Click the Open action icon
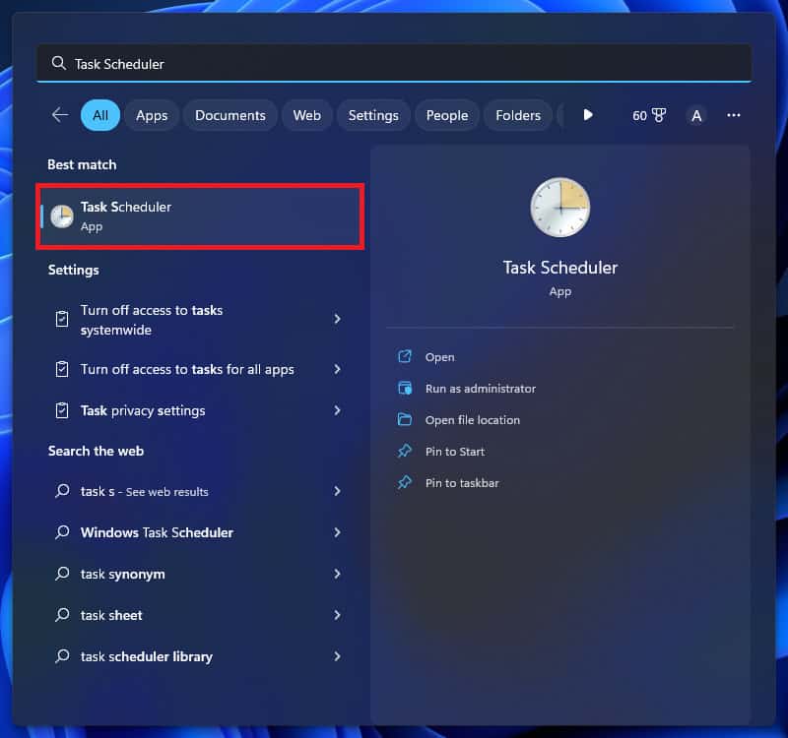 coord(405,356)
